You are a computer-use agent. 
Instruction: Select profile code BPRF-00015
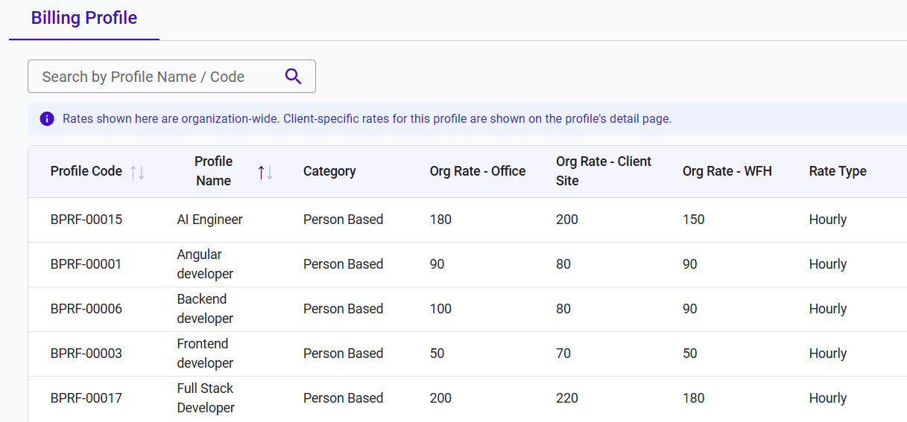(x=86, y=220)
